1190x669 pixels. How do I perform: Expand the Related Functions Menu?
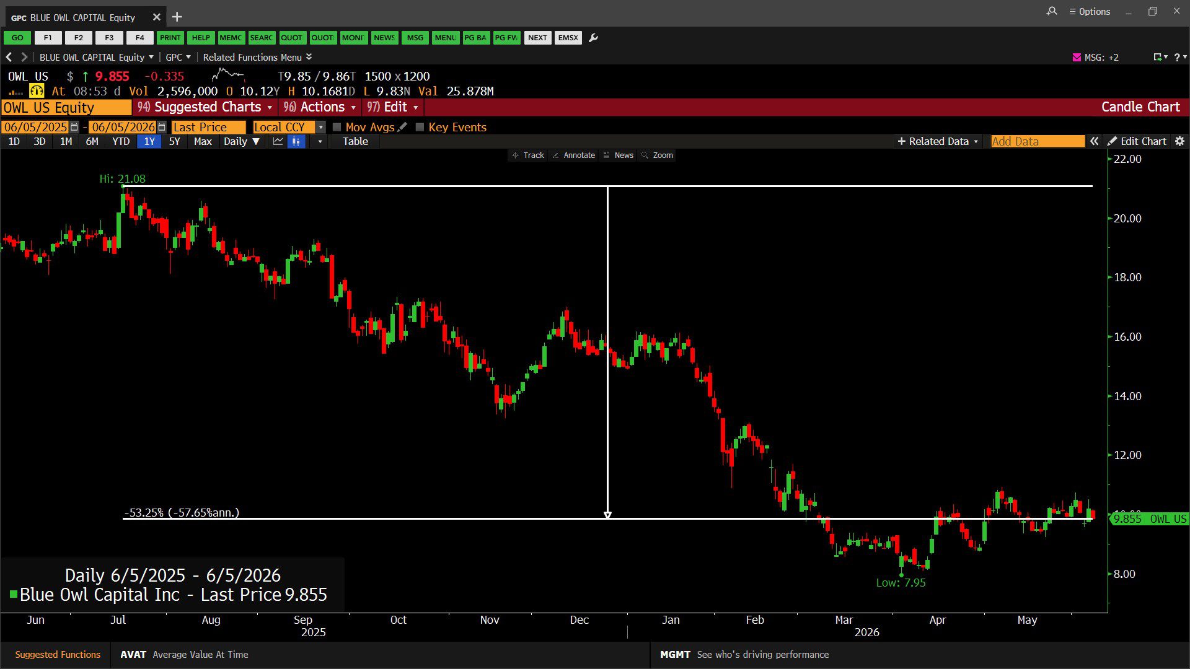point(257,57)
